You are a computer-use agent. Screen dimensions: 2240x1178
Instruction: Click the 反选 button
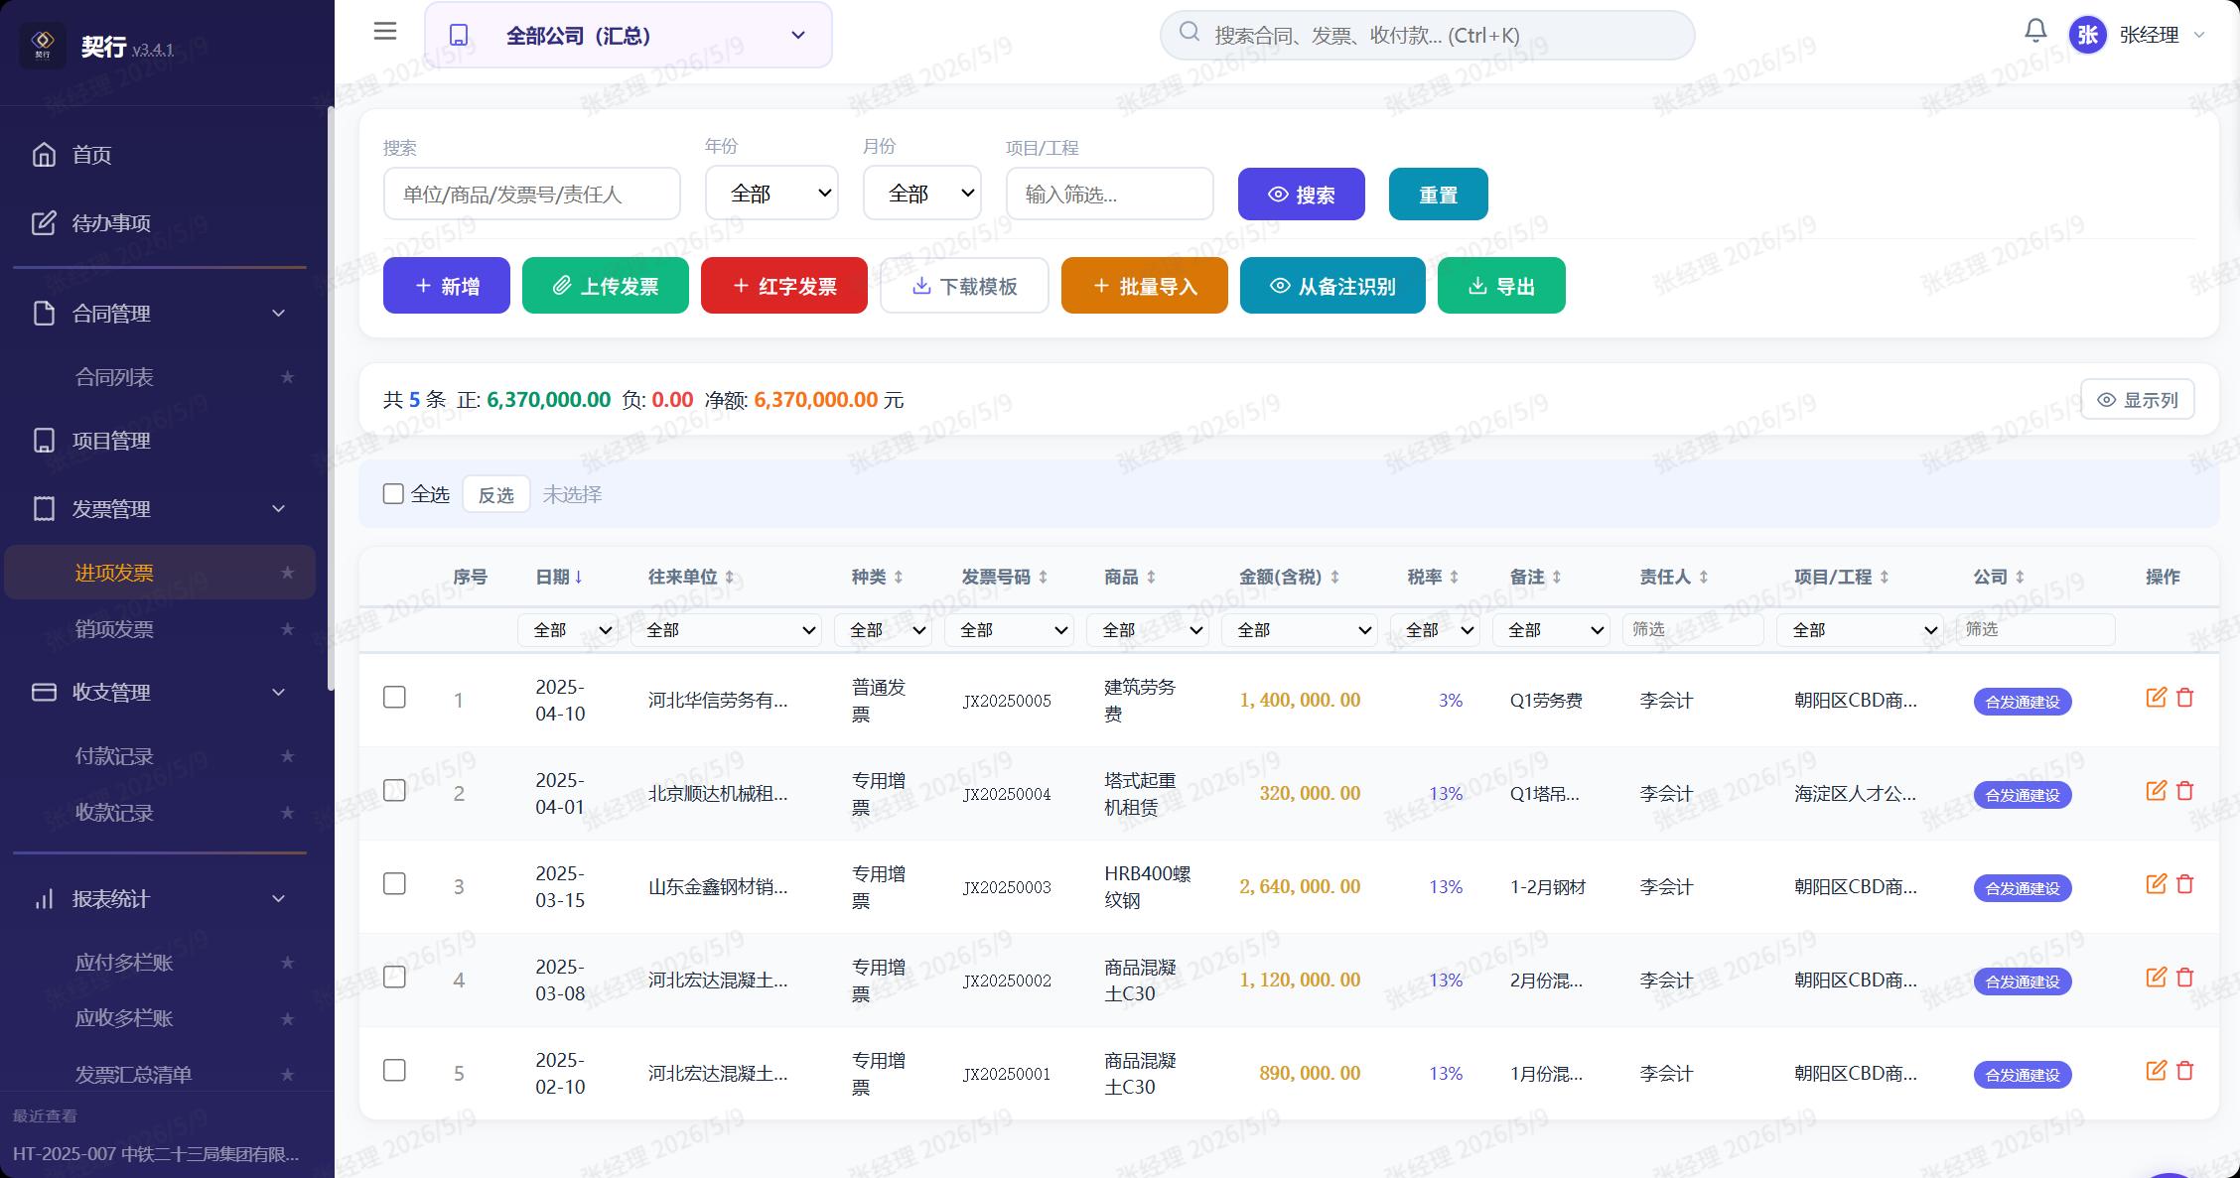coord(495,494)
